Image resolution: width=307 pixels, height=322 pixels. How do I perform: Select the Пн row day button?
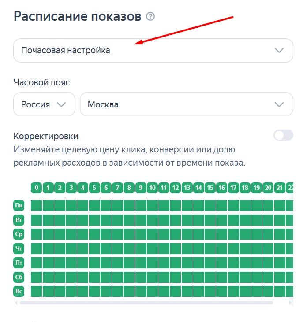(x=19, y=205)
